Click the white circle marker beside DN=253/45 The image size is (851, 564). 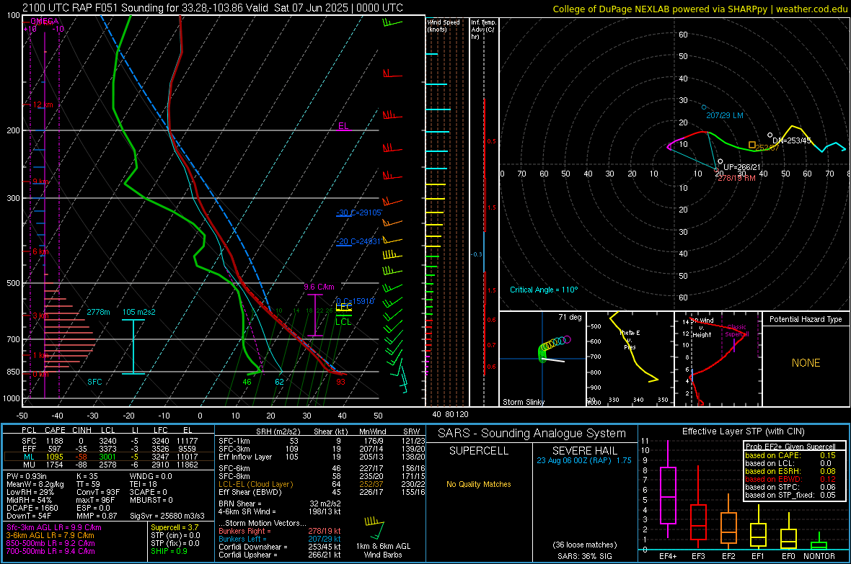point(770,135)
